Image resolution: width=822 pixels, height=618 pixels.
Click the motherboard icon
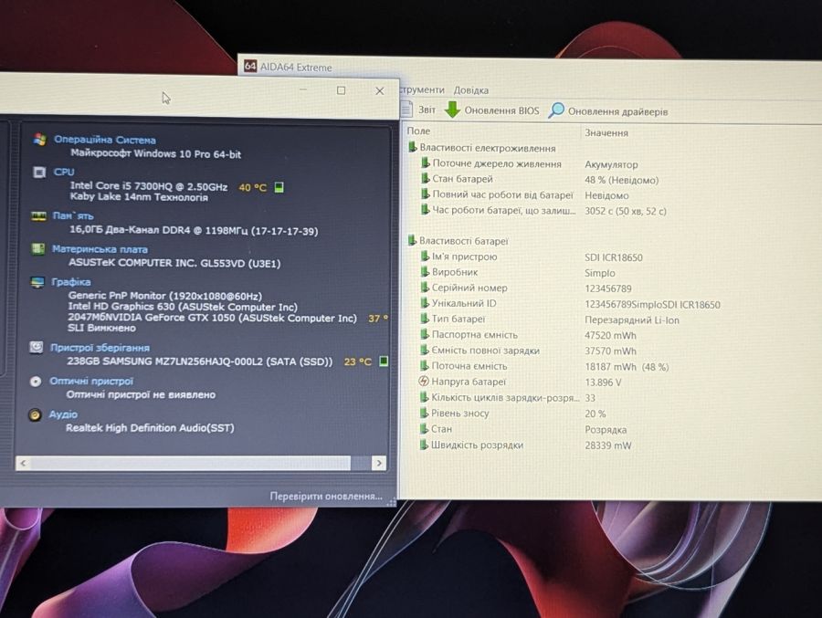point(37,248)
